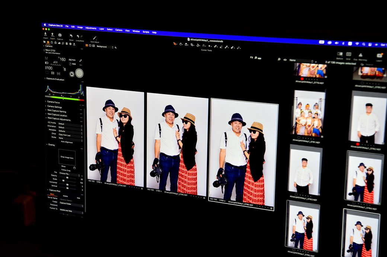Click the white balance eyedropper Set icon
The height and width of the screenshot is (257, 387).
coord(80,60)
